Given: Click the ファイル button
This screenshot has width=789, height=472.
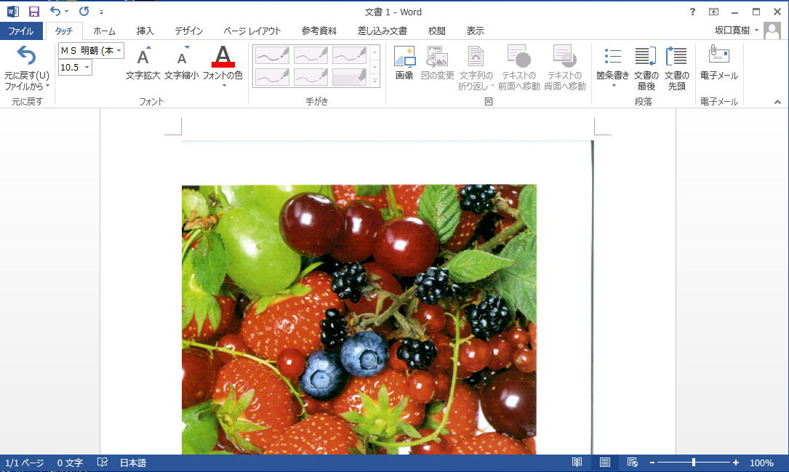Looking at the screenshot, I should click(21, 31).
